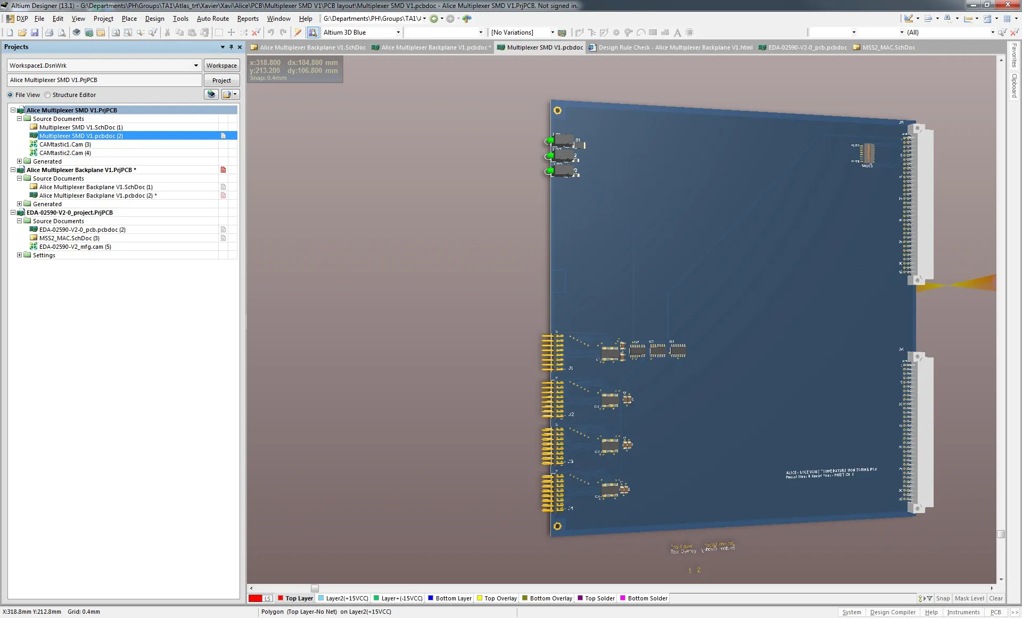
Task: Expand the Generated folder under Alice Multiplexer SMD
Action: tap(20, 161)
